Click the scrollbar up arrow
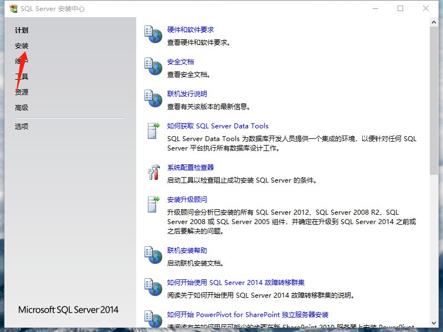Image resolution: width=443 pixels, height=332 pixels. tap(434, 22)
